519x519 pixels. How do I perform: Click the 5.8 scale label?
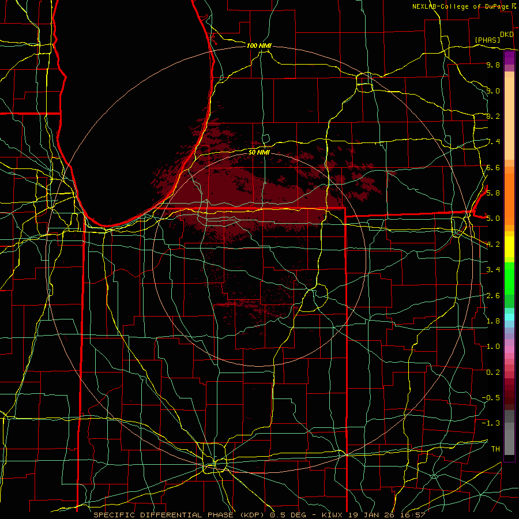tap(493, 193)
